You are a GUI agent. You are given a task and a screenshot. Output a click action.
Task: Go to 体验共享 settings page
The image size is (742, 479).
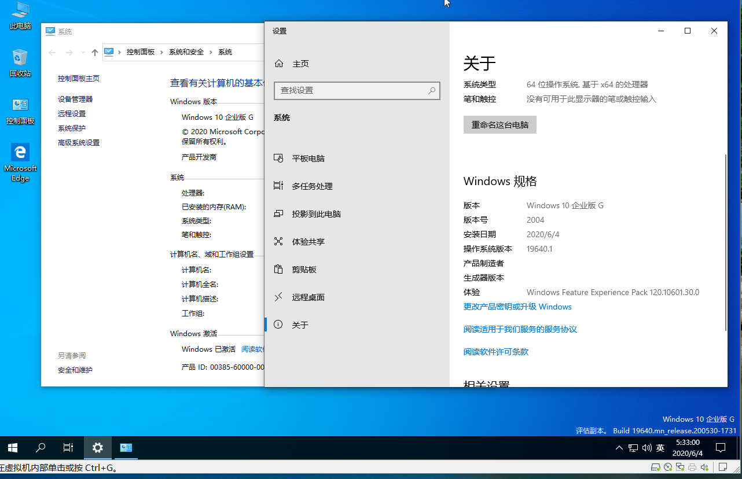[357, 242]
